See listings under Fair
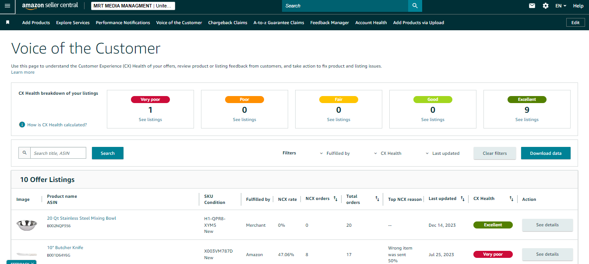Image resolution: width=589 pixels, height=264 pixels. coord(339,119)
